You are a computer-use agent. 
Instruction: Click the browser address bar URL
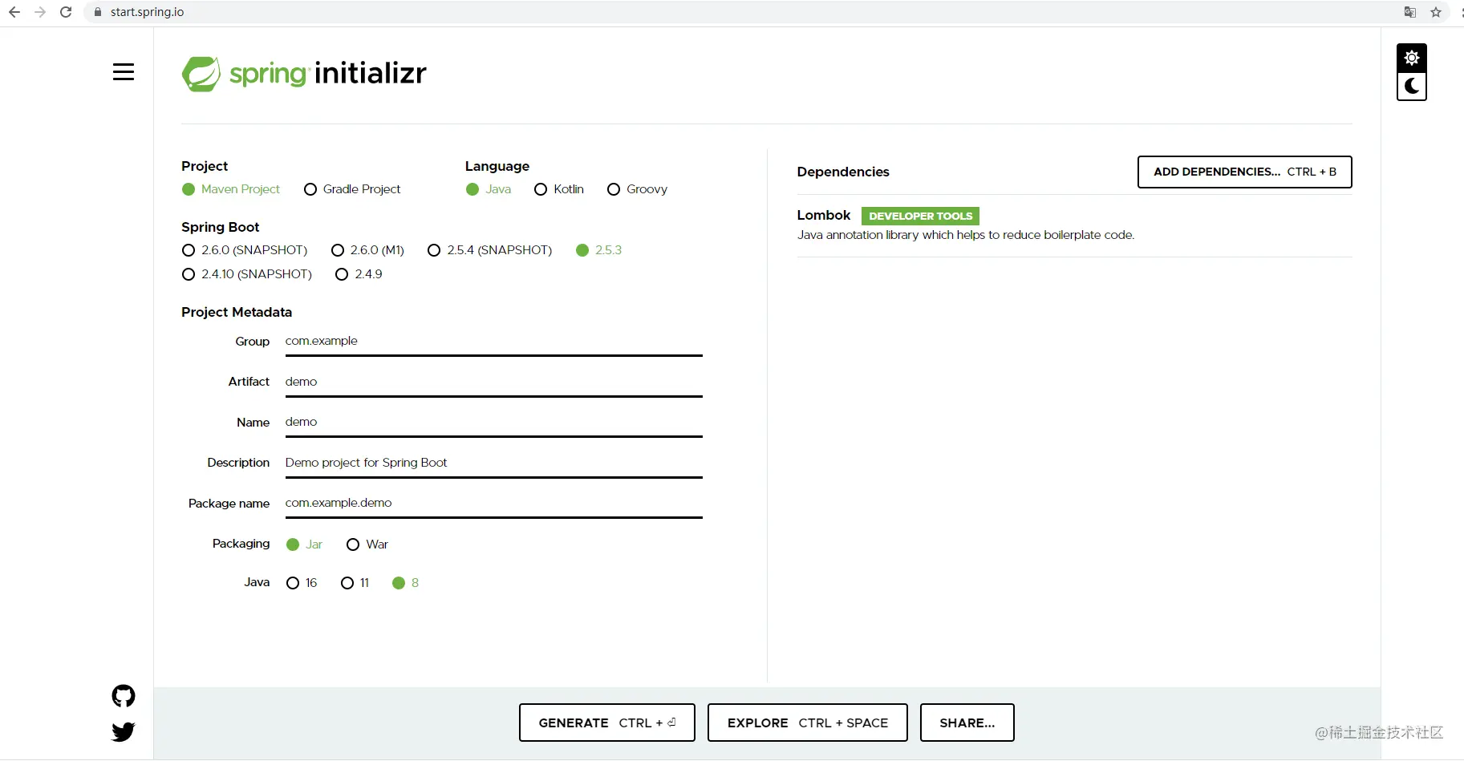148,12
